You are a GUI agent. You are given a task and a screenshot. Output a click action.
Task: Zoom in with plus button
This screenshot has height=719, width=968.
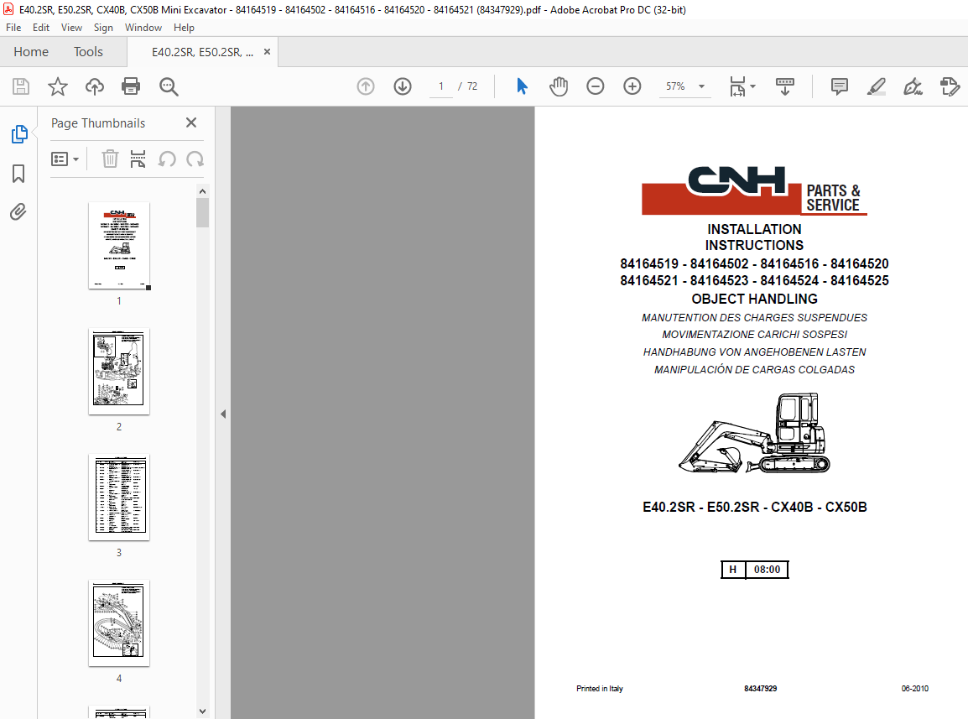click(x=632, y=86)
